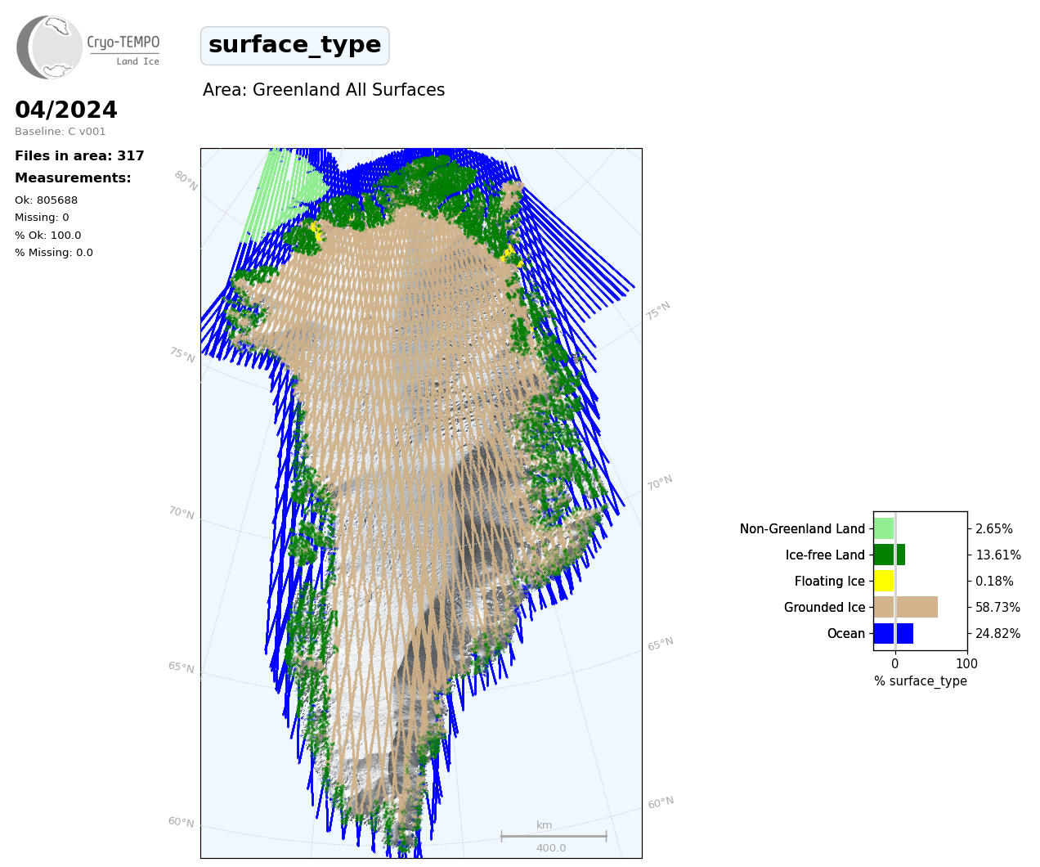Image resolution: width=1040 pixels, height=867 pixels.
Task: Click the tan Grounded Ice bar
Action: pos(906,607)
